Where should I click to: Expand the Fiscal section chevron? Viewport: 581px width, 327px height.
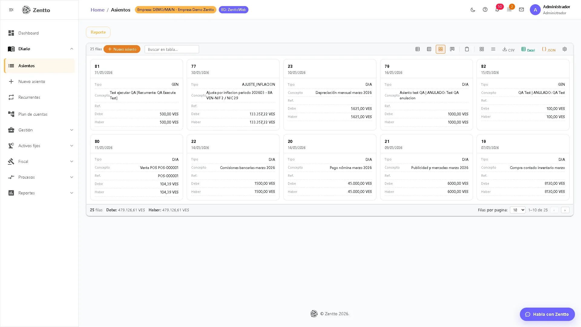coord(72,161)
